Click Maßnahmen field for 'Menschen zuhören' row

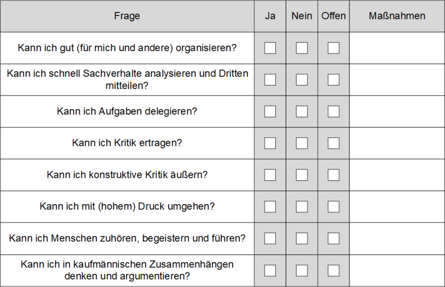coord(397,238)
